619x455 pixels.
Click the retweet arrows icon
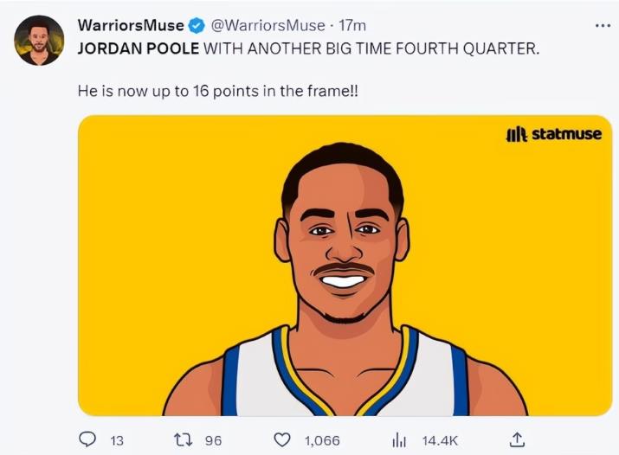click(x=183, y=439)
